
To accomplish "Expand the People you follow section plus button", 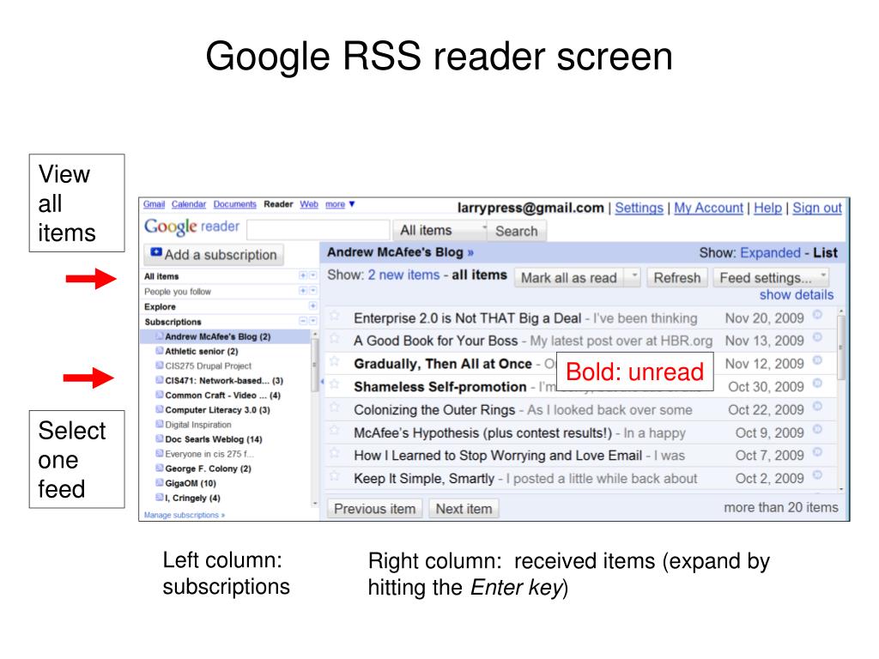I will tap(303, 290).
